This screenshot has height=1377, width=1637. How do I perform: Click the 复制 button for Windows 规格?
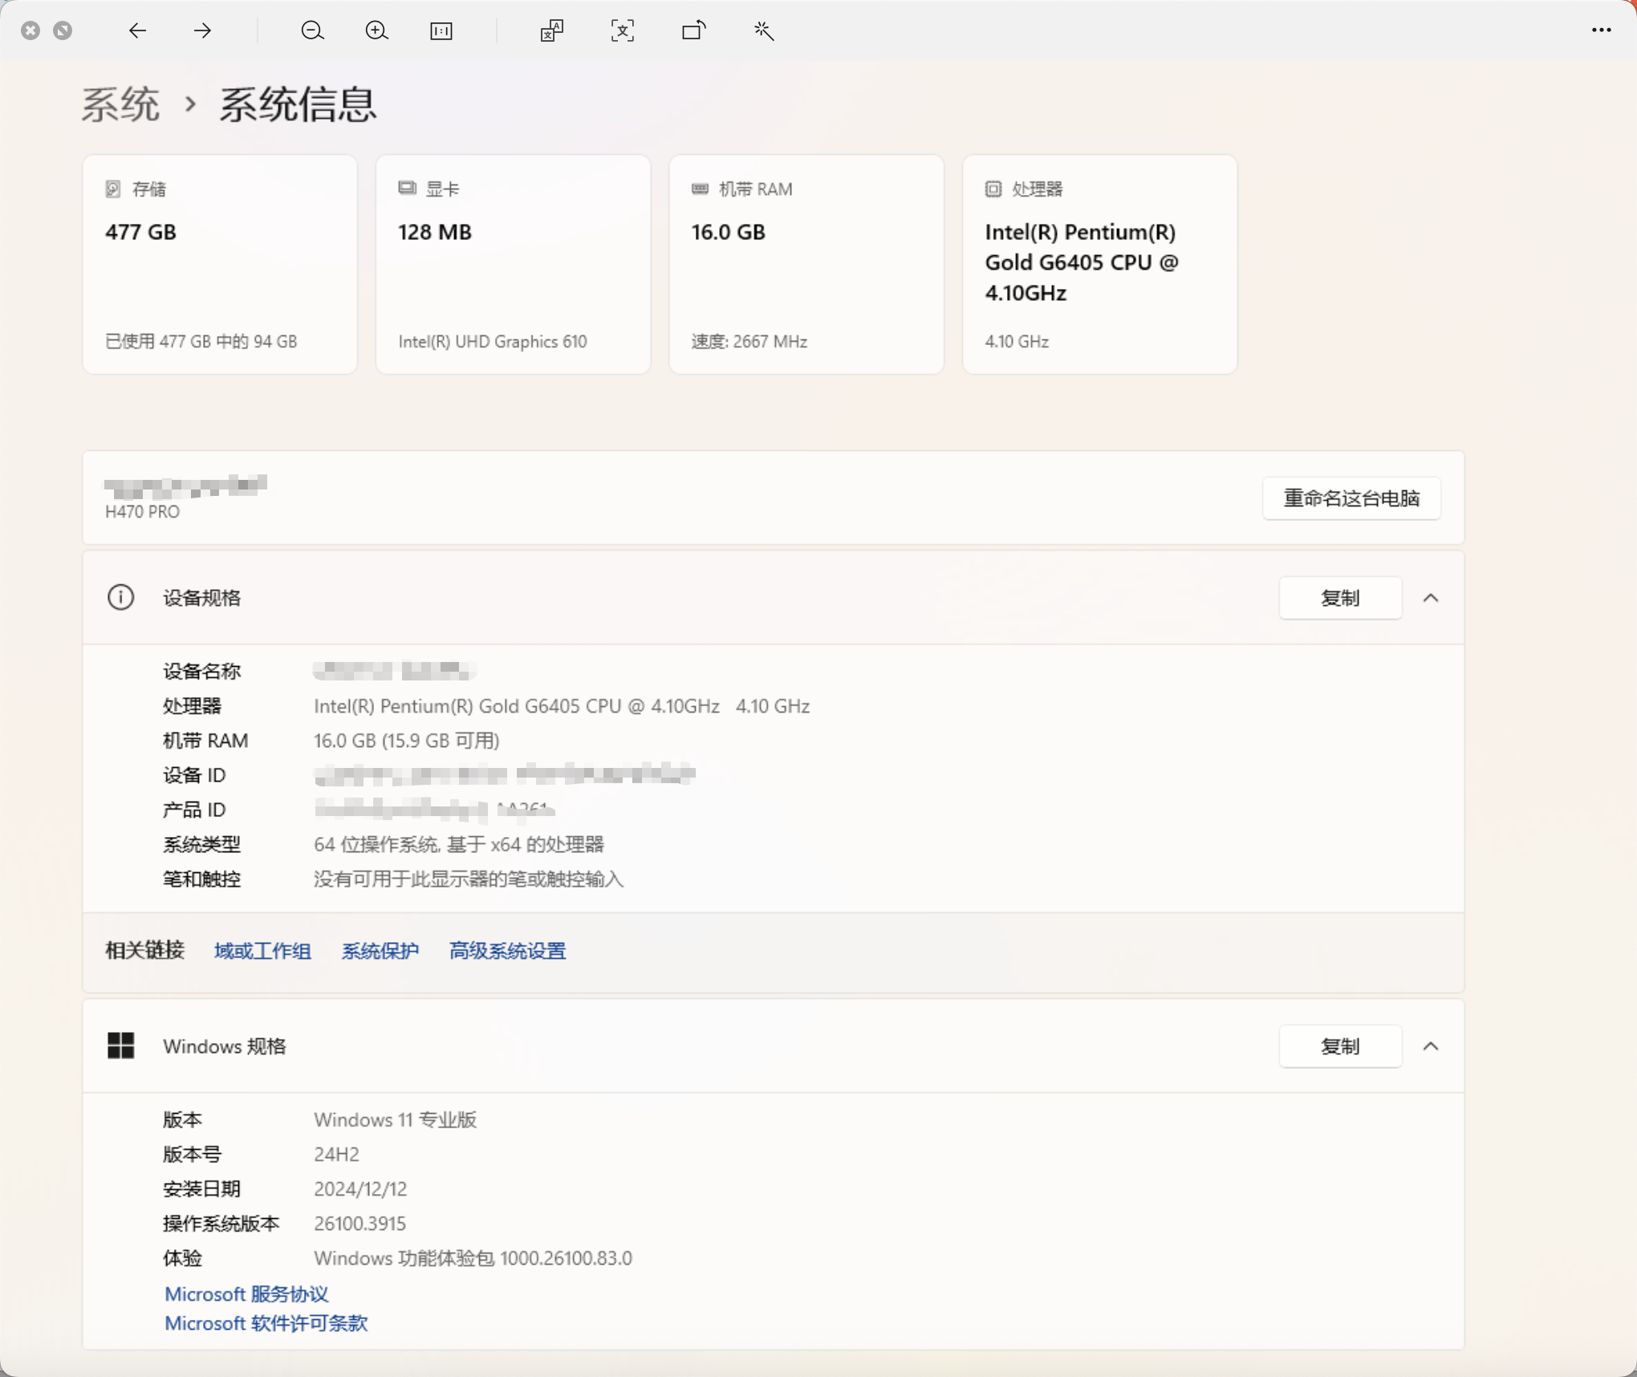(1340, 1046)
